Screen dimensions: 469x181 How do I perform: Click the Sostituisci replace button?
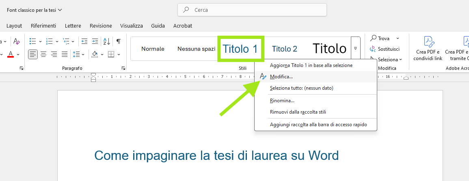385,49
